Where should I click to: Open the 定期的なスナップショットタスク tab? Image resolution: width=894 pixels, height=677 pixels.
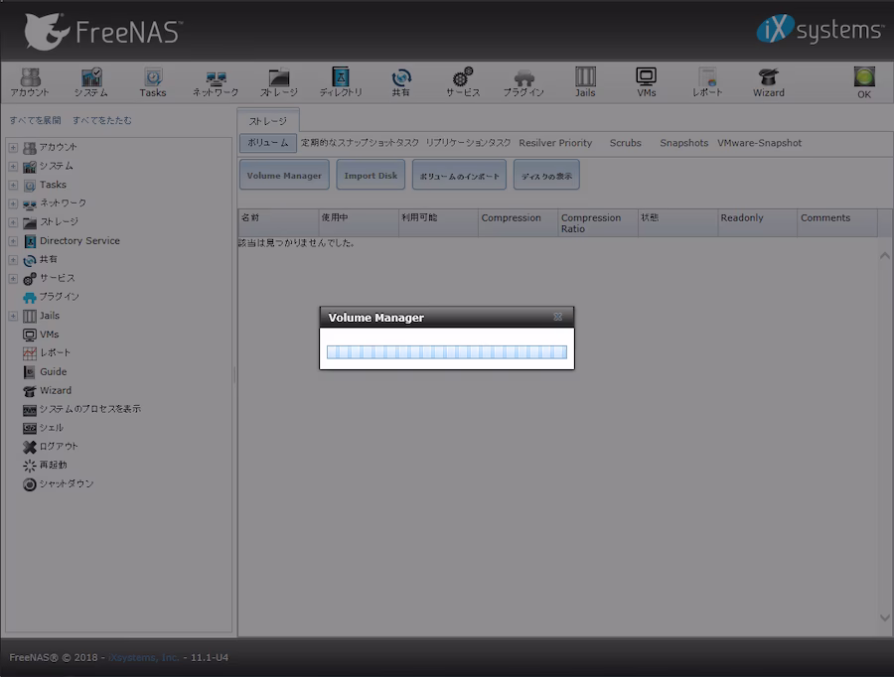click(x=360, y=143)
